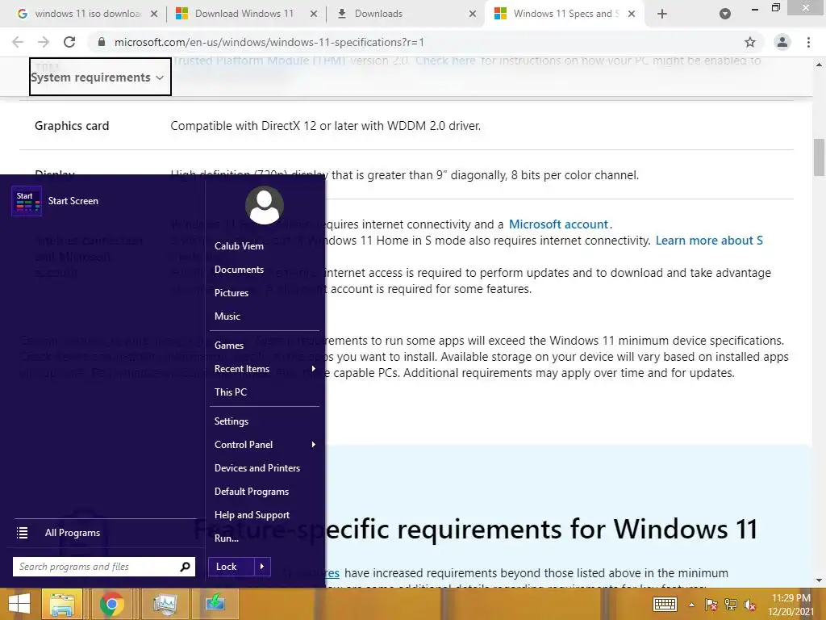
Task: Open the Chrome profile icon
Action: [x=782, y=42]
